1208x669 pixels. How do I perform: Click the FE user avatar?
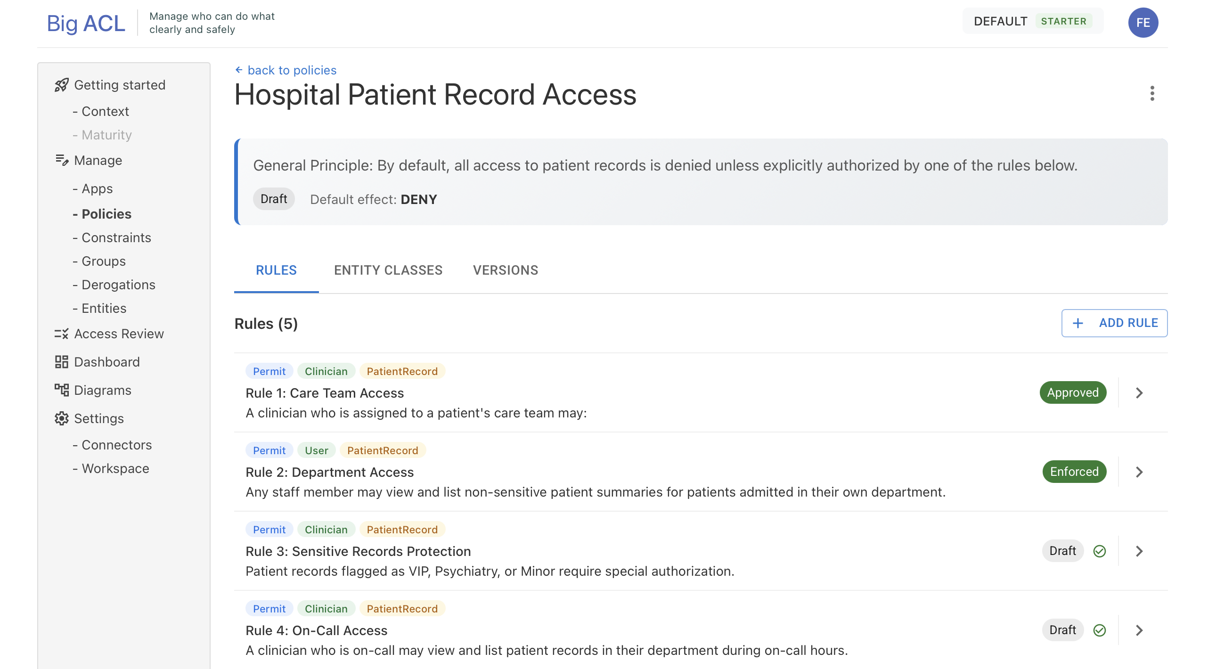pyautogui.click(x=1143, y=23)
